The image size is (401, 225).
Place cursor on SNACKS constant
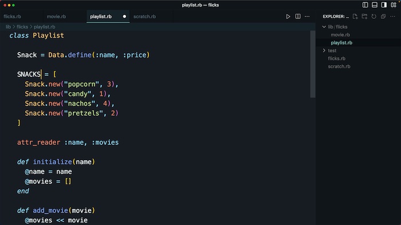(x=29, y=74)
